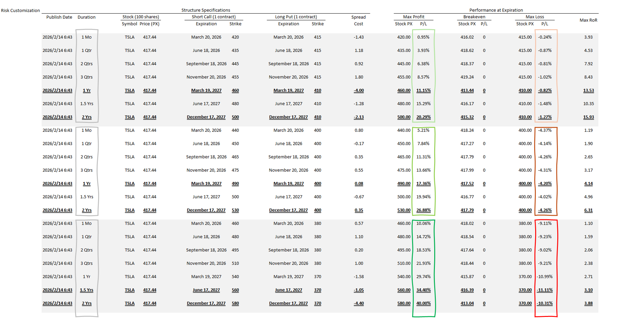Select the 0.95% max profit cell
This screenshot has width=623, height=320.
(x=423, y=37)
